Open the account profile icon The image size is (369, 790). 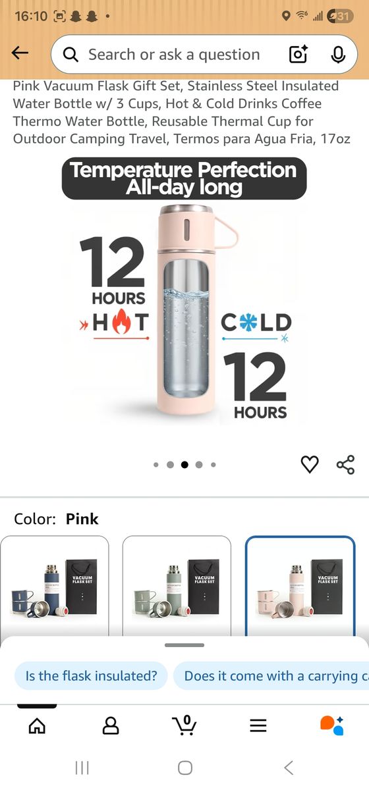point(111,725)
